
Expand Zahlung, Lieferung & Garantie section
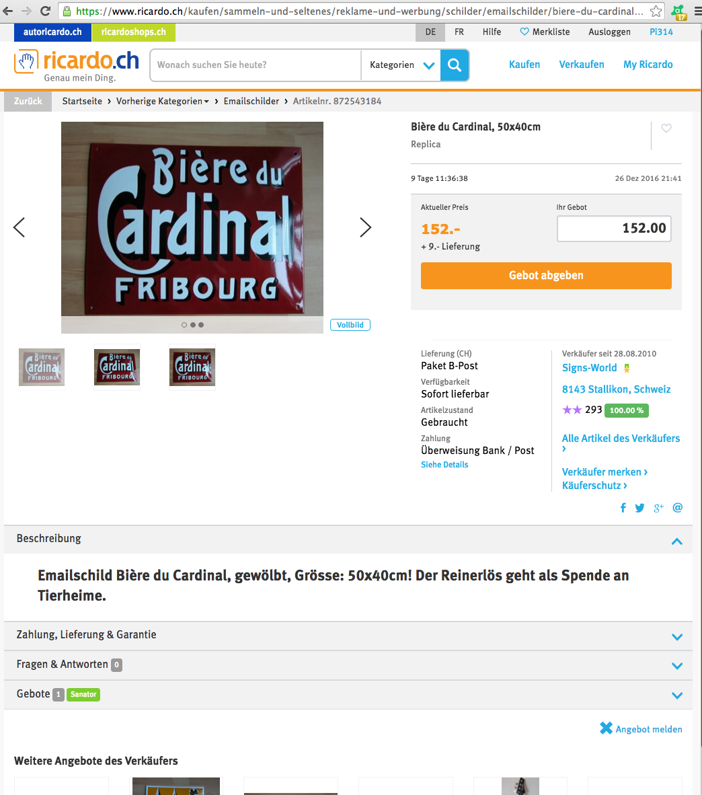[348, 636]
